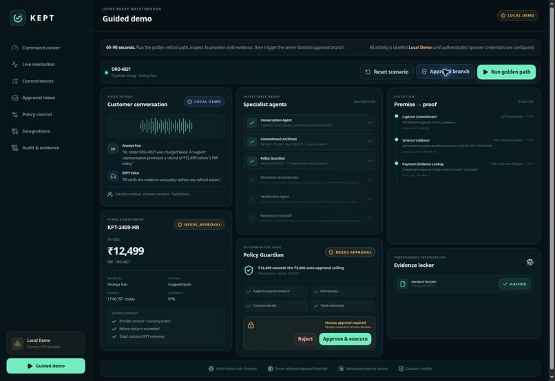555x381 pixels.
Task: Click the Live resolution pulse icon
Action: coord(15,65)
